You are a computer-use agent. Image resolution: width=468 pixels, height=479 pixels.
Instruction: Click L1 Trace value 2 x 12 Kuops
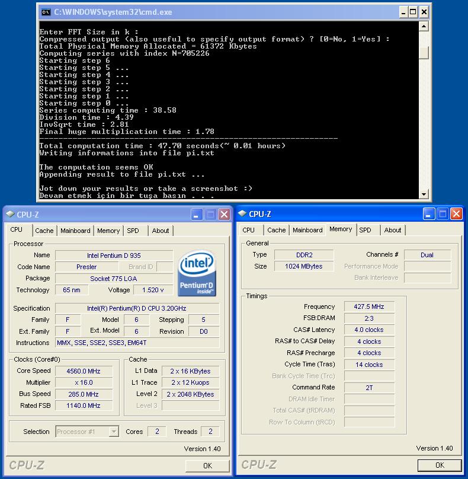[191, 382]
